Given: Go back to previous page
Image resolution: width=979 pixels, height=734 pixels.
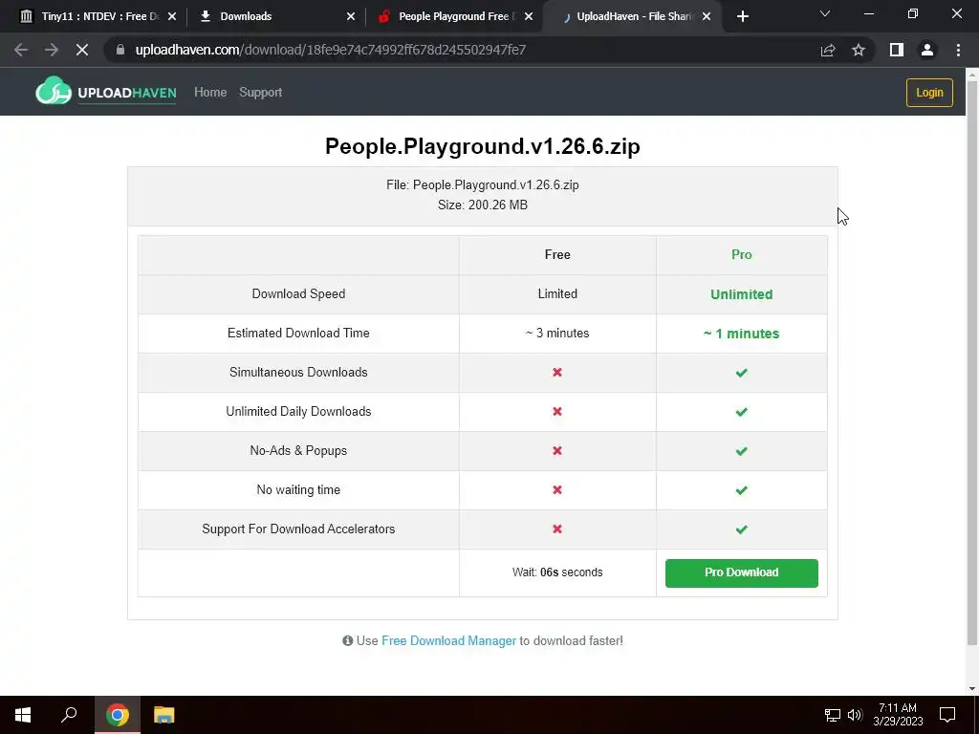Looking at the screenshot, I should tap(21, 50).
